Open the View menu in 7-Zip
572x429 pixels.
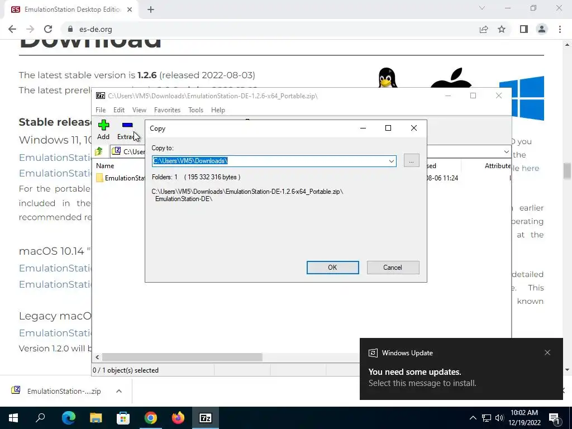(139, 110)
